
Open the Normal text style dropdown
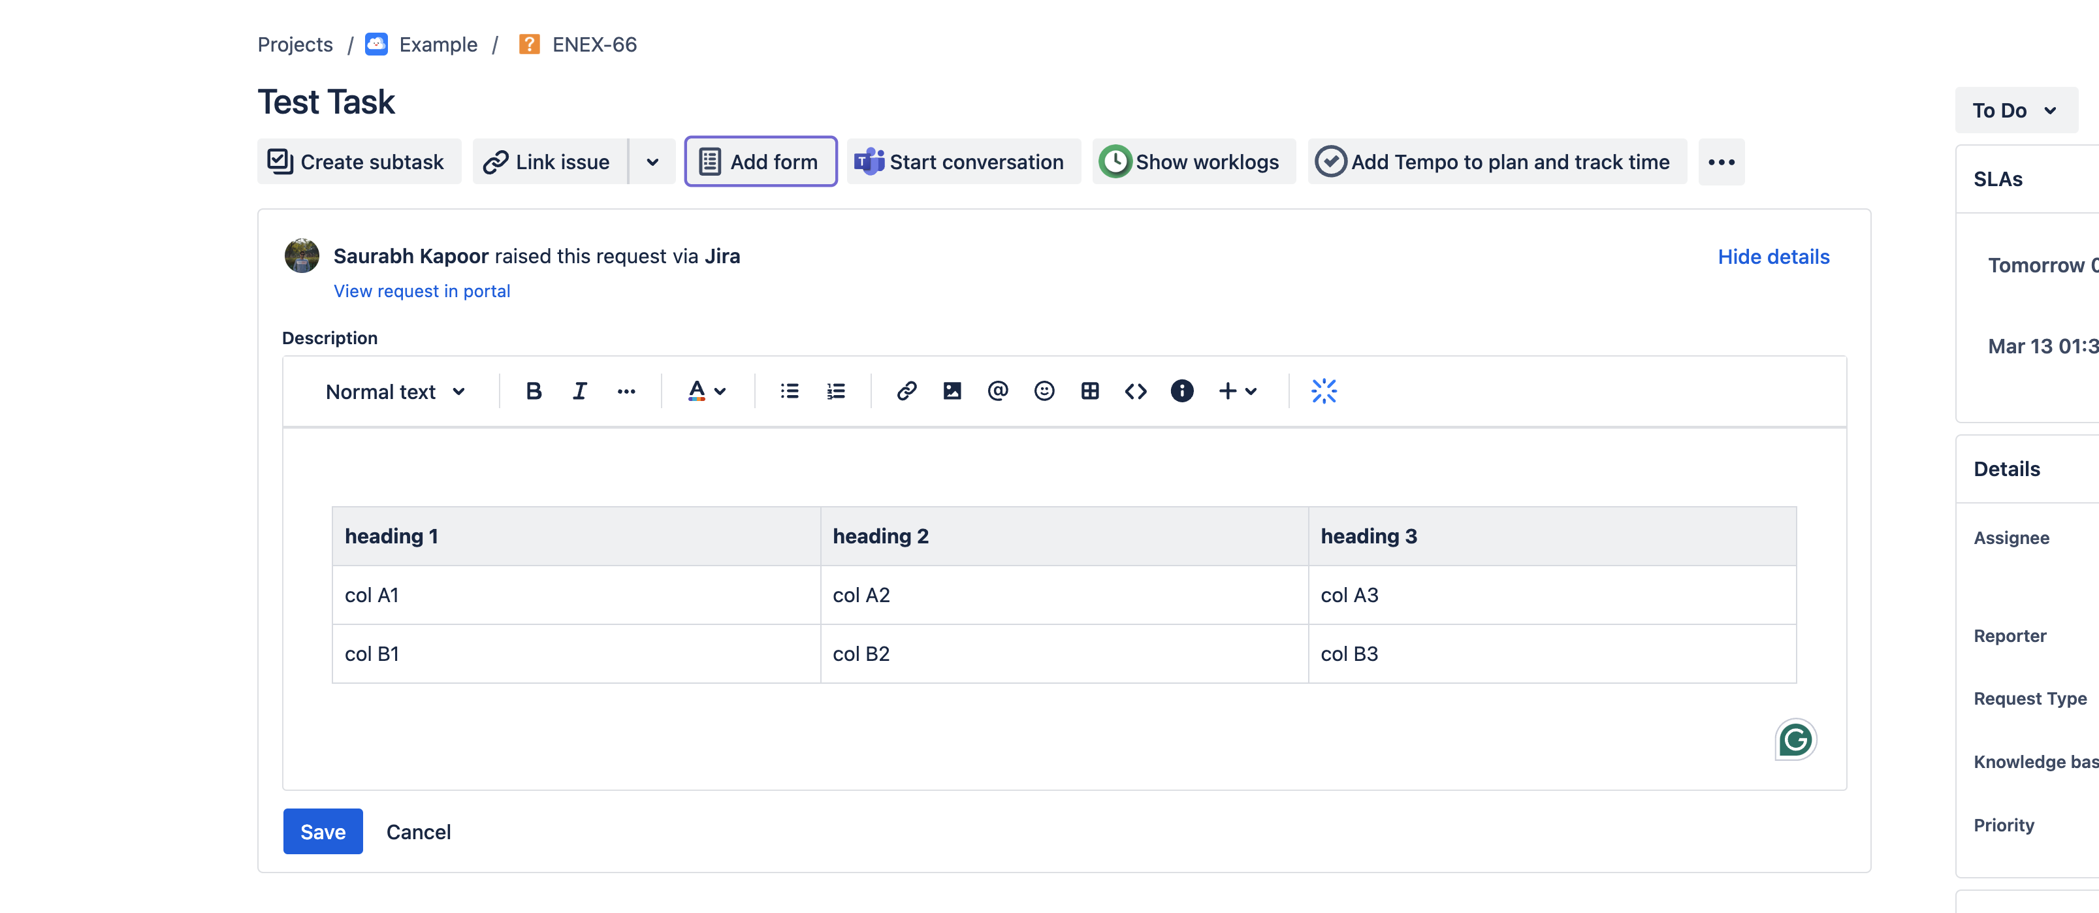(395, 392)
